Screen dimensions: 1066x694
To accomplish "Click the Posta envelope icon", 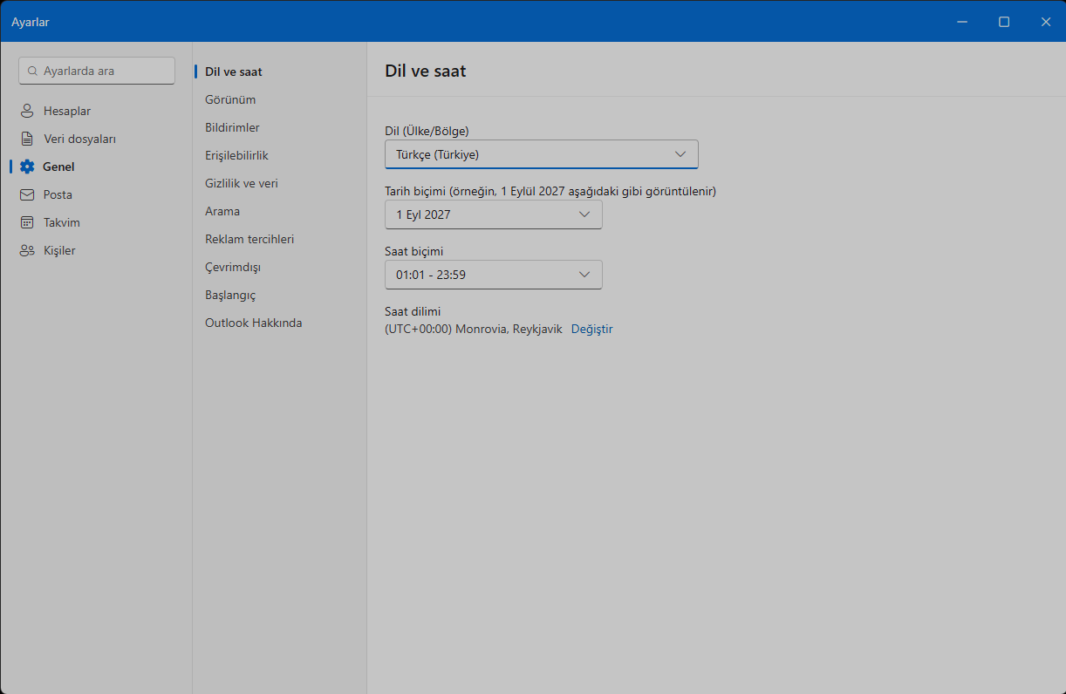I will coord(27,194).
